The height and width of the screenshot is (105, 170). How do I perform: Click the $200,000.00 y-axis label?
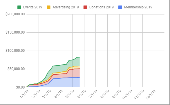pos(15,14)
